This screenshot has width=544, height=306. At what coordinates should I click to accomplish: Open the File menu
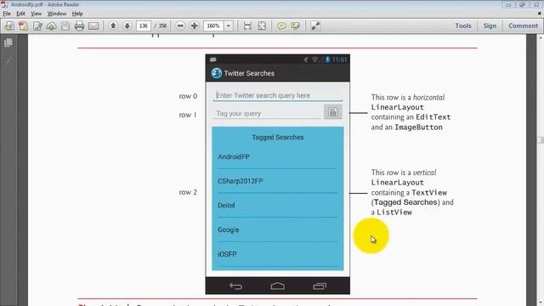[7, 14]
